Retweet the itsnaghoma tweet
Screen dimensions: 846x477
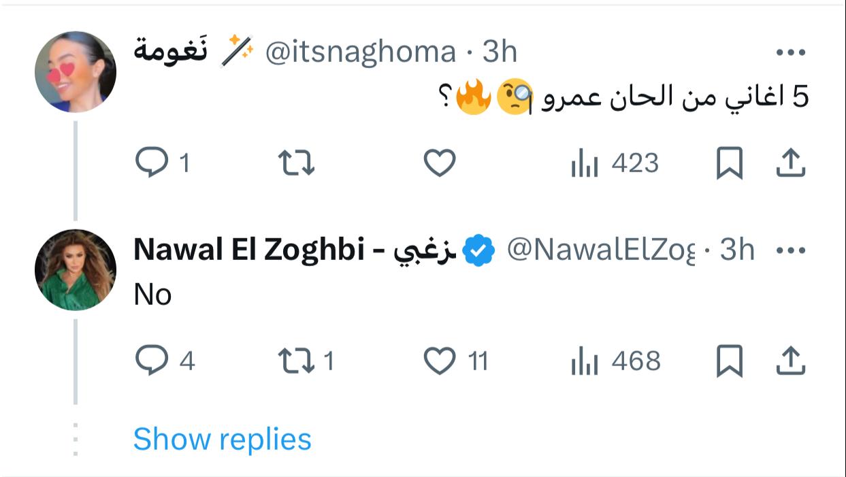[x=297, y=163]
